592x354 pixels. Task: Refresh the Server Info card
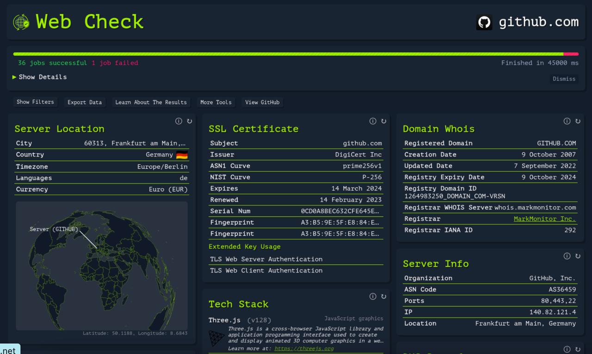pyautogui.click(x=578, y=256)
